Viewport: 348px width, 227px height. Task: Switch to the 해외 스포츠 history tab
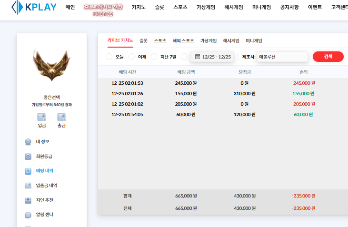click(x=183, y=41)
